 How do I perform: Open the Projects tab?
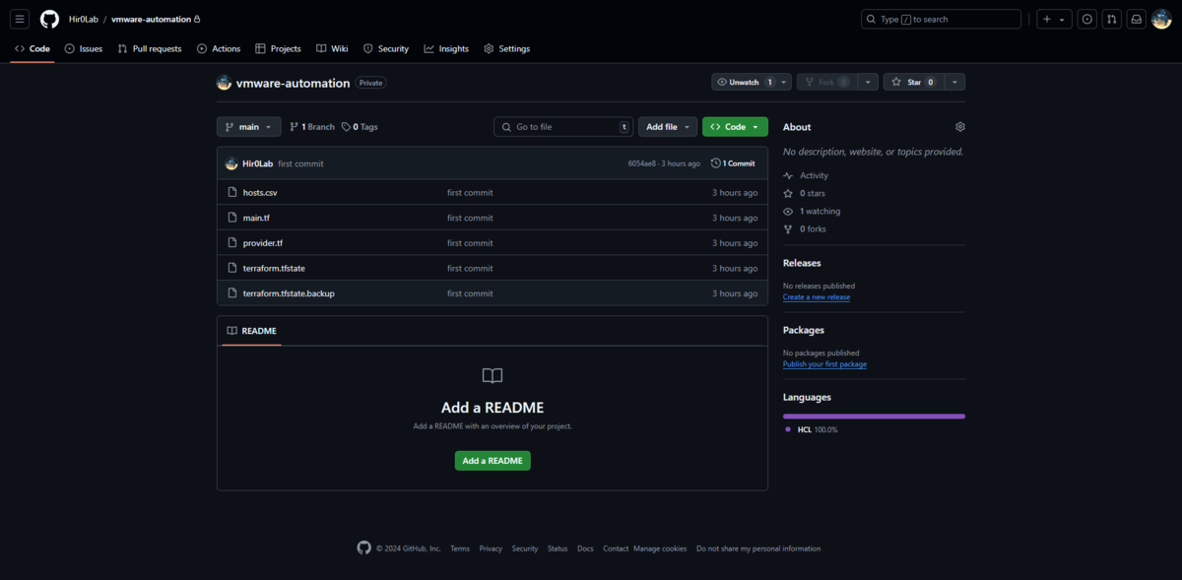click(x=279, y=48)
